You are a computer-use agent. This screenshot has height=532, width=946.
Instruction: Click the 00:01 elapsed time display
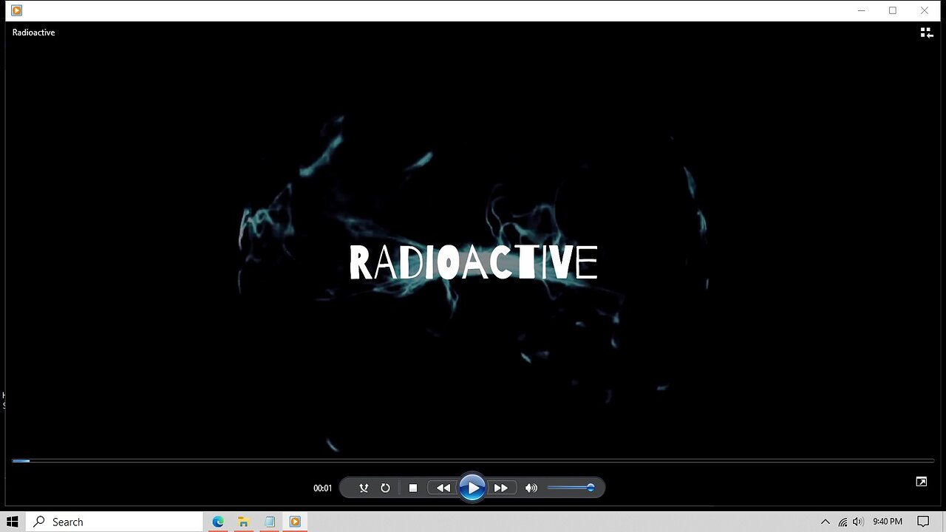(323, 488)
